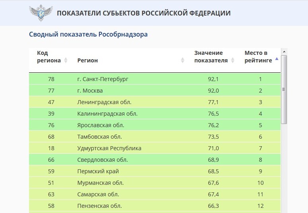Click the Регион column header
This screenshot has width=308, height=213.
coord(87,60)
